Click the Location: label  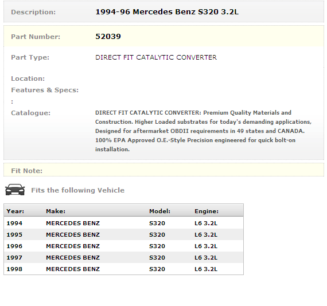click(x=28, y=79)
